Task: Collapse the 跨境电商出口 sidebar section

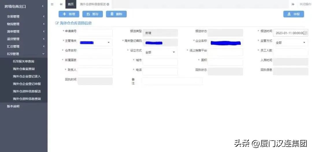Action: click(24, 6)
